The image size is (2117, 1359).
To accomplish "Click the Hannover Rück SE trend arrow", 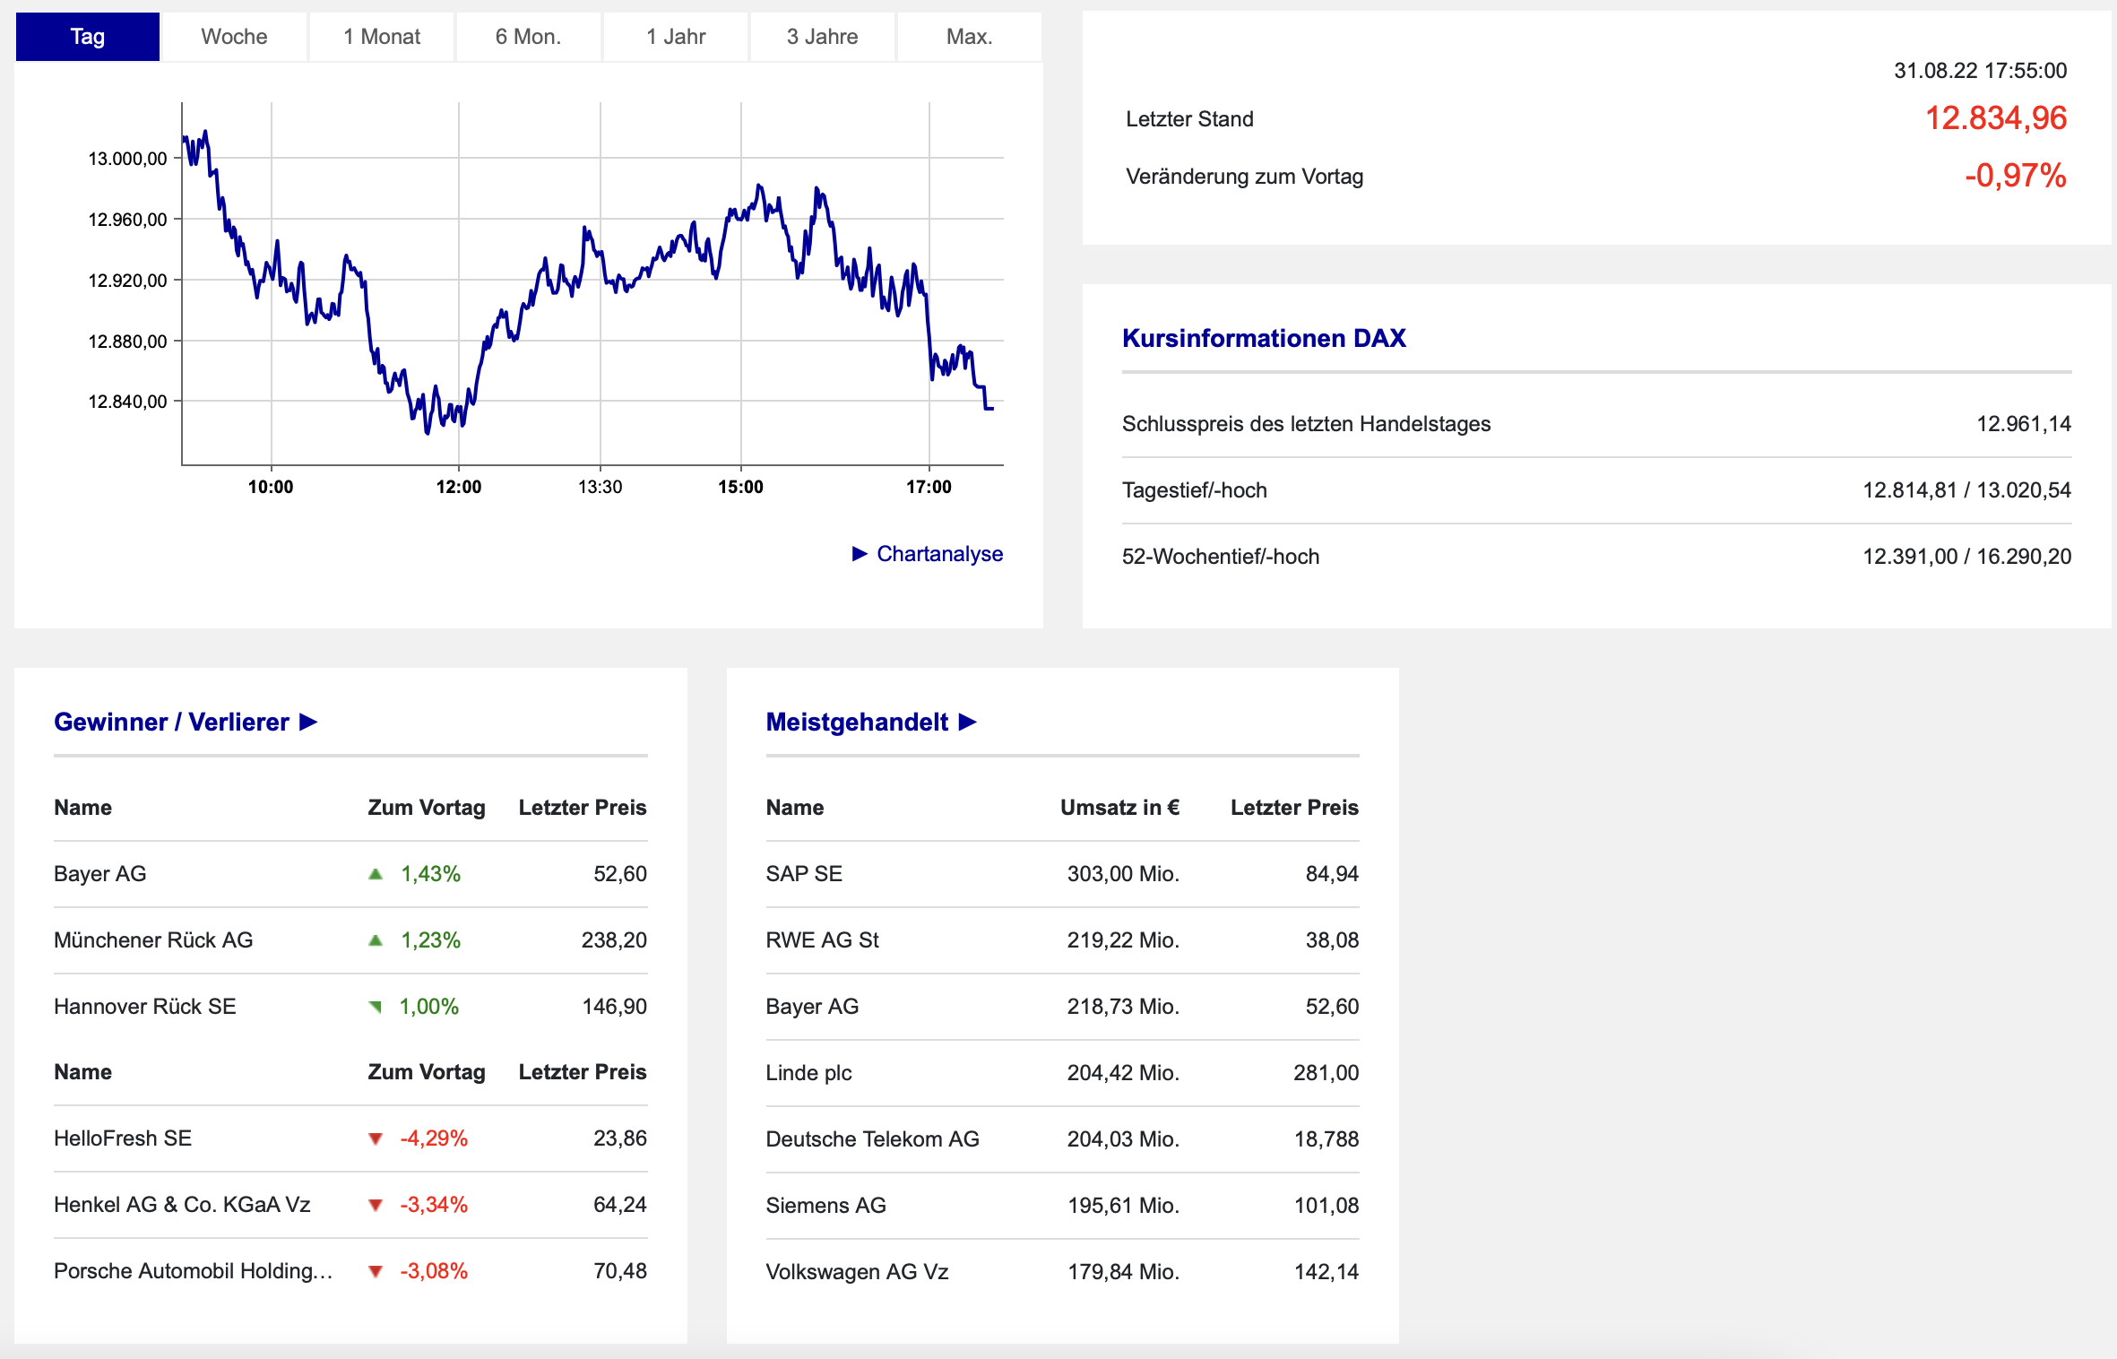I will point(376,1007).
